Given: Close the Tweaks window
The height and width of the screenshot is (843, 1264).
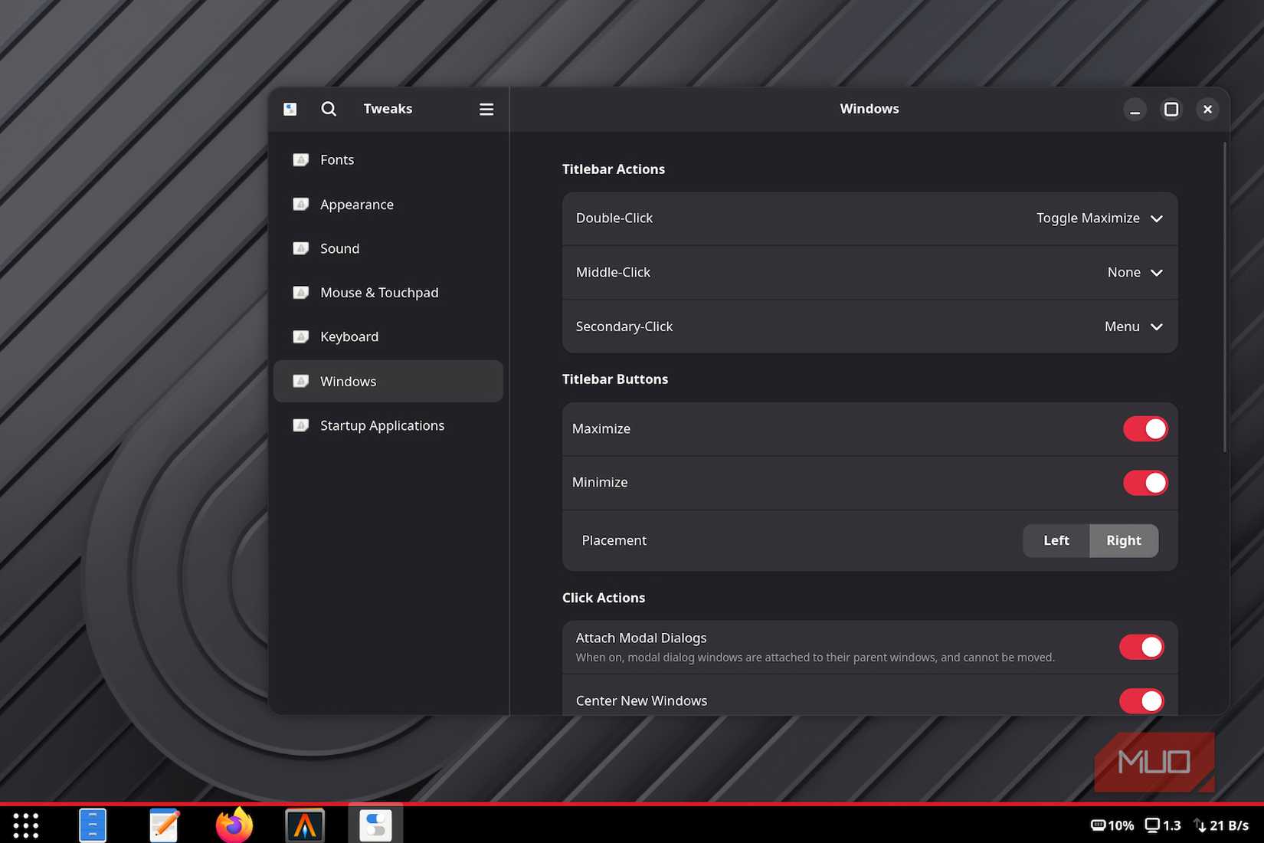Looking at the screenshot, I should pyautogui.click(x=1207, y=110).
